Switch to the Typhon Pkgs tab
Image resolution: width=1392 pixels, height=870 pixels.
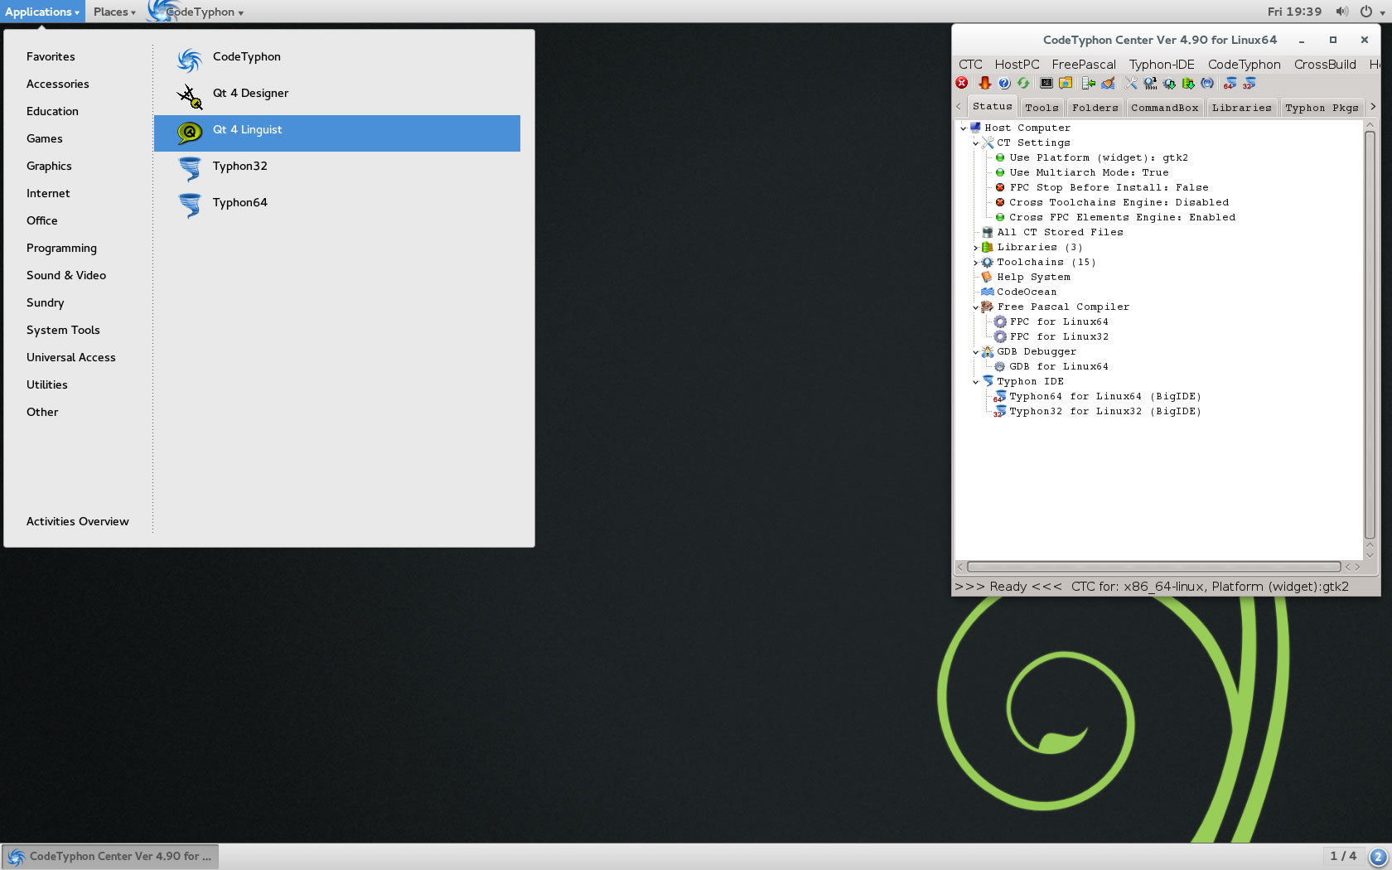1322,108
